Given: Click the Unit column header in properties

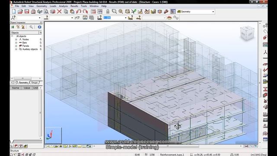Looking at the screenshot, I should 35,88.
